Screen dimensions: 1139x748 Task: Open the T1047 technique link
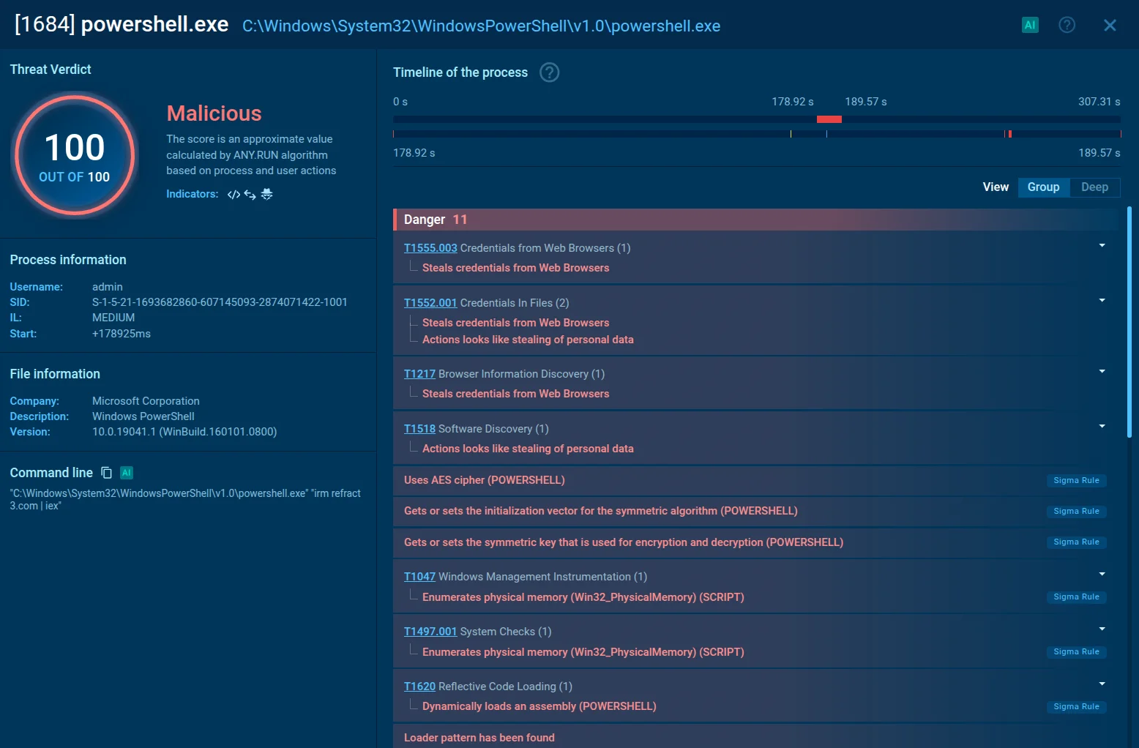pyautogui.click(x=419, y=577)
